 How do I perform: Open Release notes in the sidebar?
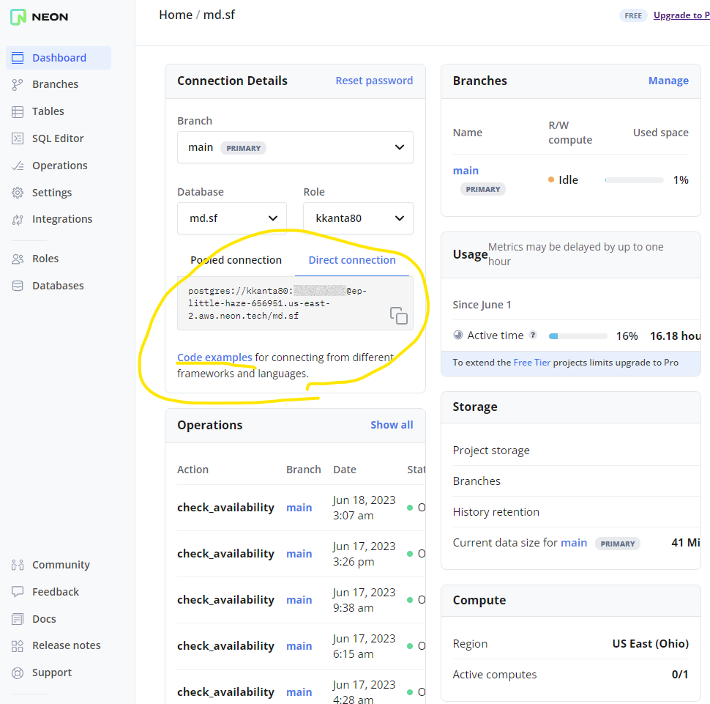click(x=66, y=645)
